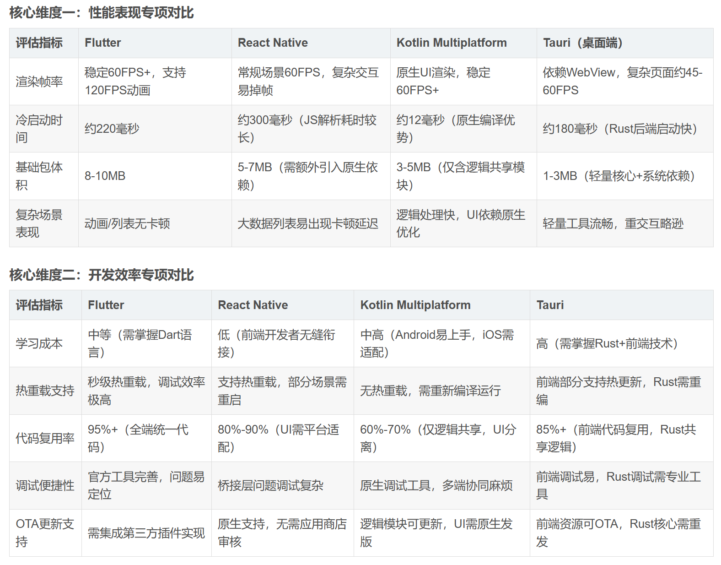Viewport: 721px width, 565px height.
Task: Click heading 核心维度一：性能表现专项对比
Action: coord(102,13)
